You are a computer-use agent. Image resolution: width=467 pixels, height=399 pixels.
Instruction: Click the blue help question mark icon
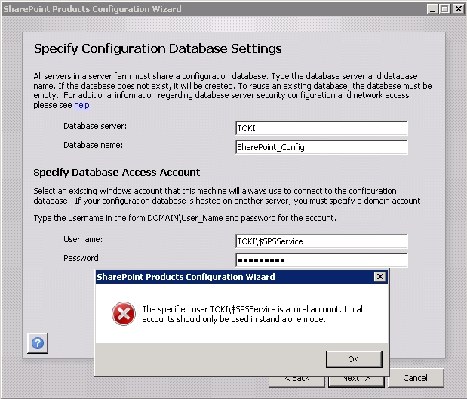38,343
